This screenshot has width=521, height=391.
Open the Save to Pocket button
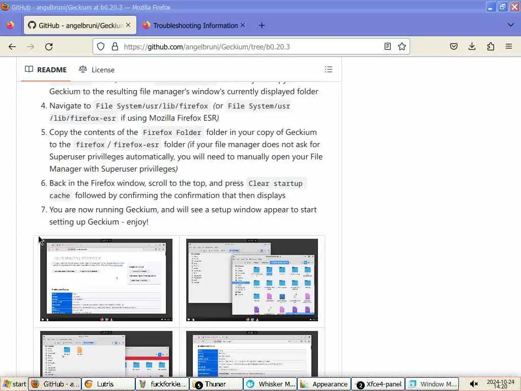pyautogui.click(x=453, y=46)
